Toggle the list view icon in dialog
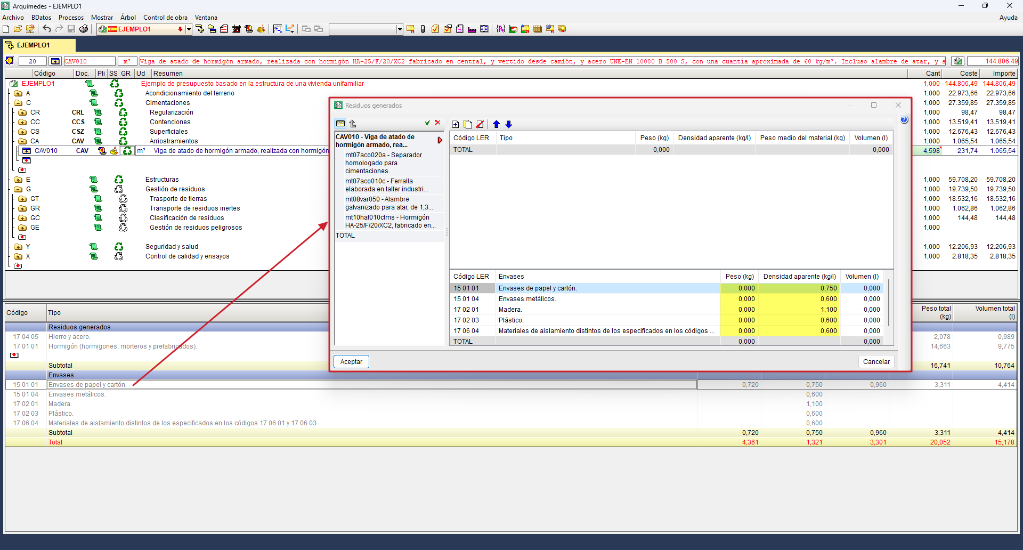 click(340, 124)
